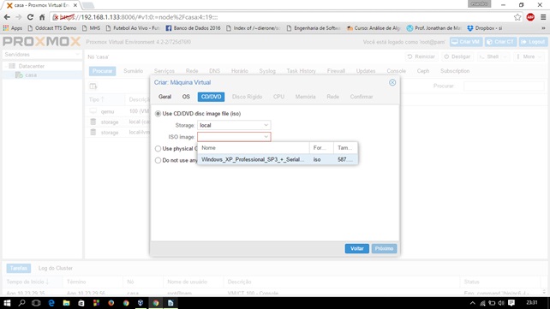Screen dimensions: 550x309
Task: Click the Nome column header in ISO list
Action: [254, 148]
